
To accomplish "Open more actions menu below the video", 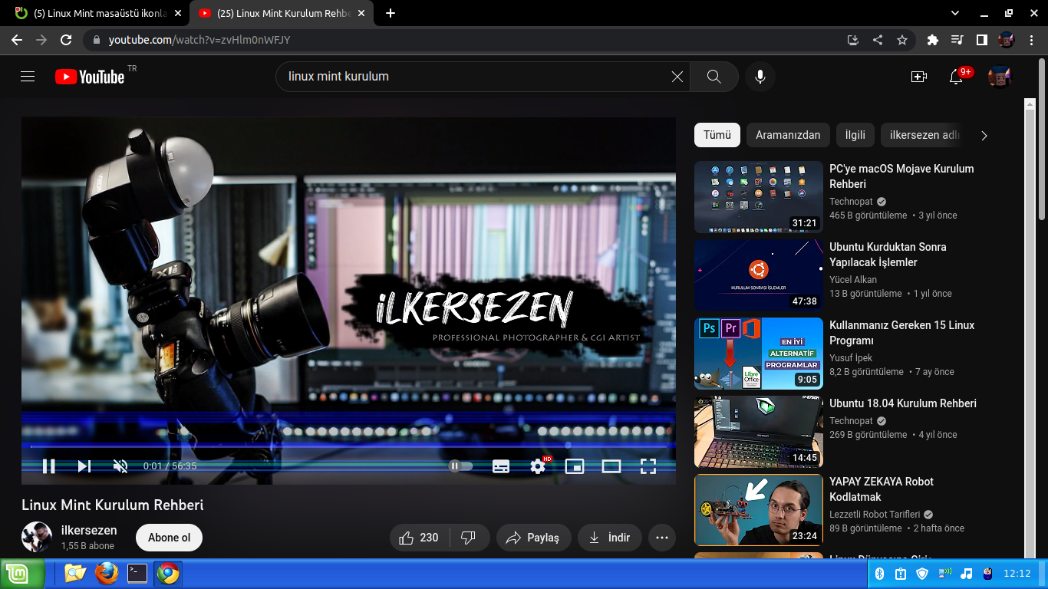I will (x=662, y=538).
